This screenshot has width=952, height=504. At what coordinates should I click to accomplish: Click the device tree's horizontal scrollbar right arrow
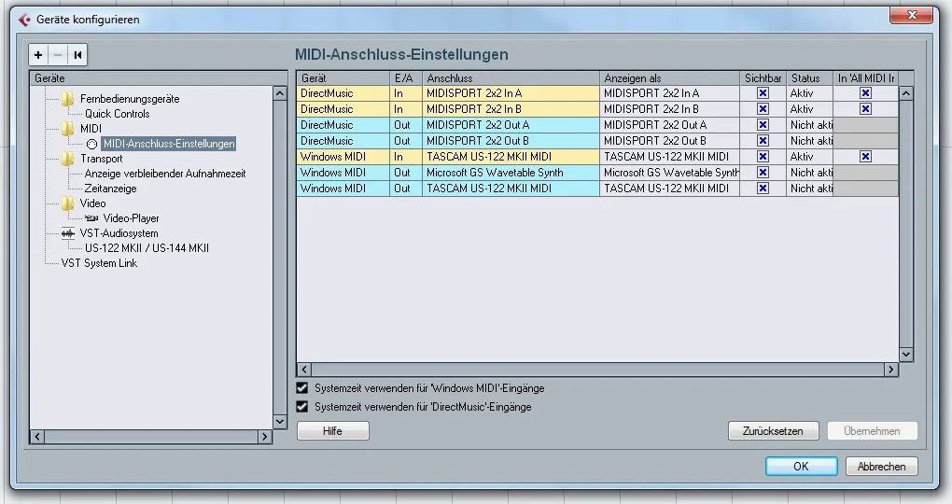[265, 437]
